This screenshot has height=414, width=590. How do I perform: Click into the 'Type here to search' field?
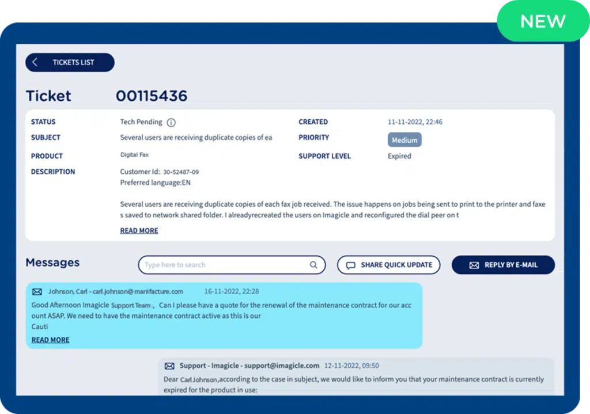[225, 265]
